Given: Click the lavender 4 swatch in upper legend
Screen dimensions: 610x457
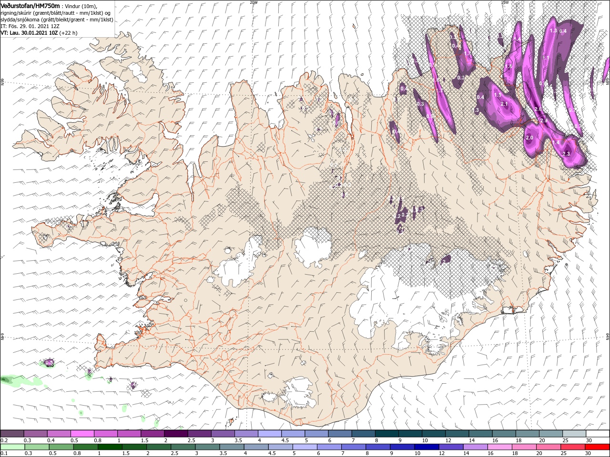Looking at the screenshot, I should (x=269, y=434).
